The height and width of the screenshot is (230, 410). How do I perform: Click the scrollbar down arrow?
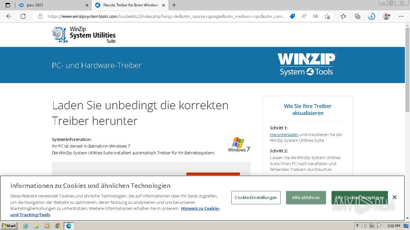click(407, 218)
